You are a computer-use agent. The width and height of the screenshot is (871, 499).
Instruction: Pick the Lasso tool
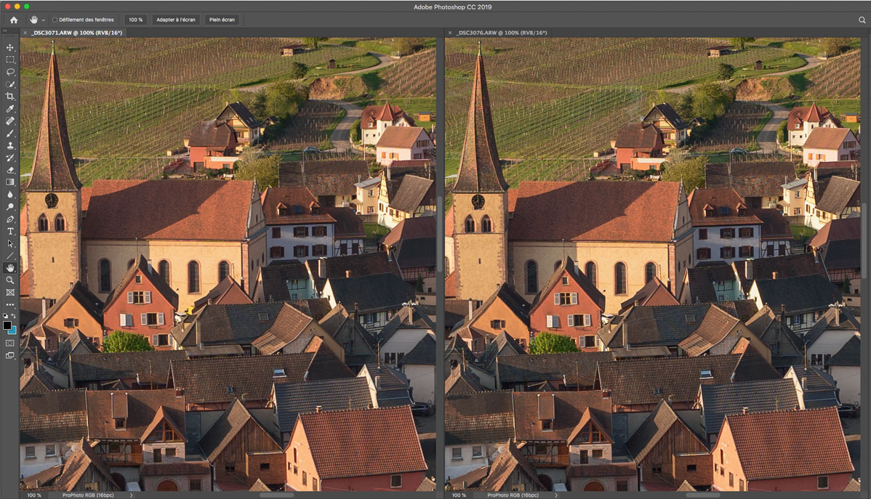click(x=10, y=72)
